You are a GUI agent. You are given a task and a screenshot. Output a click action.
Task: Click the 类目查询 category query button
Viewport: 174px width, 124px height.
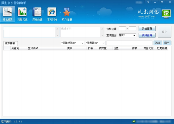147,35
